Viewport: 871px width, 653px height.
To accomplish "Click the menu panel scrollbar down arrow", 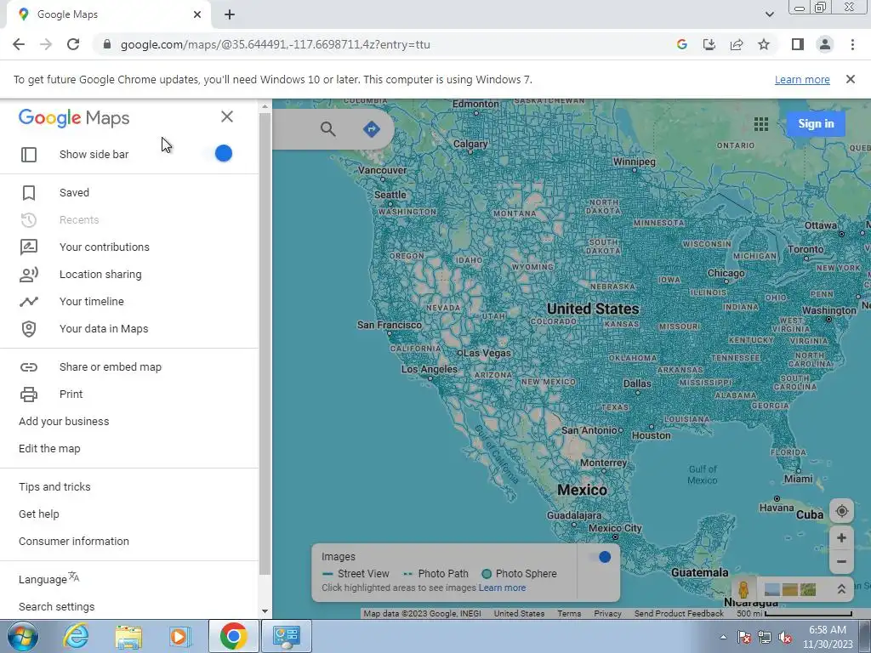I will pyautogui.click(x=265, y=611).
